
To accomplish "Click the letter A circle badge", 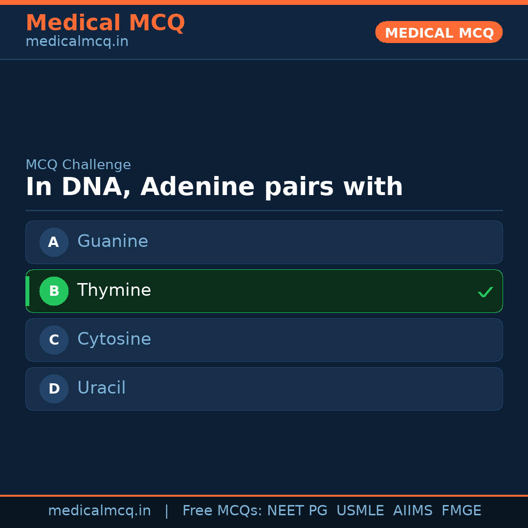I will [x=54, y=242].
